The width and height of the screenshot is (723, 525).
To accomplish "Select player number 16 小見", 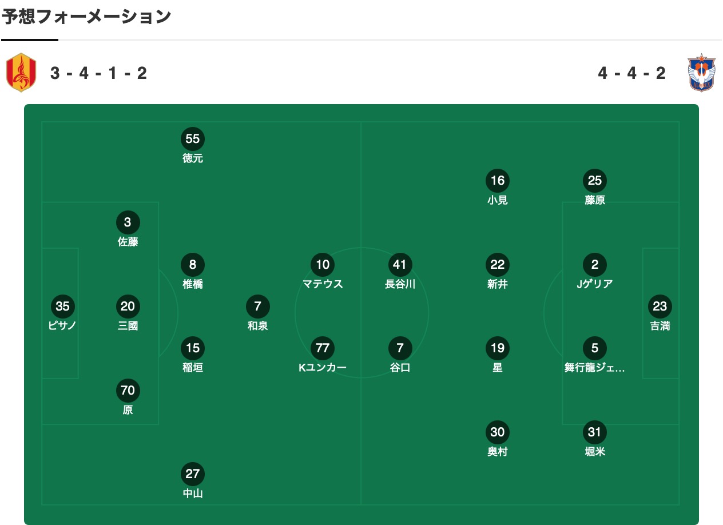I will (x=498, y=188).
